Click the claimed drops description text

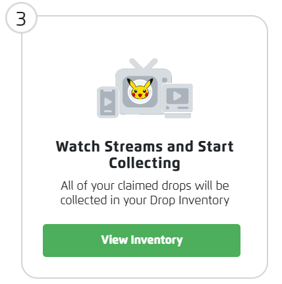[x=145, y=193]
